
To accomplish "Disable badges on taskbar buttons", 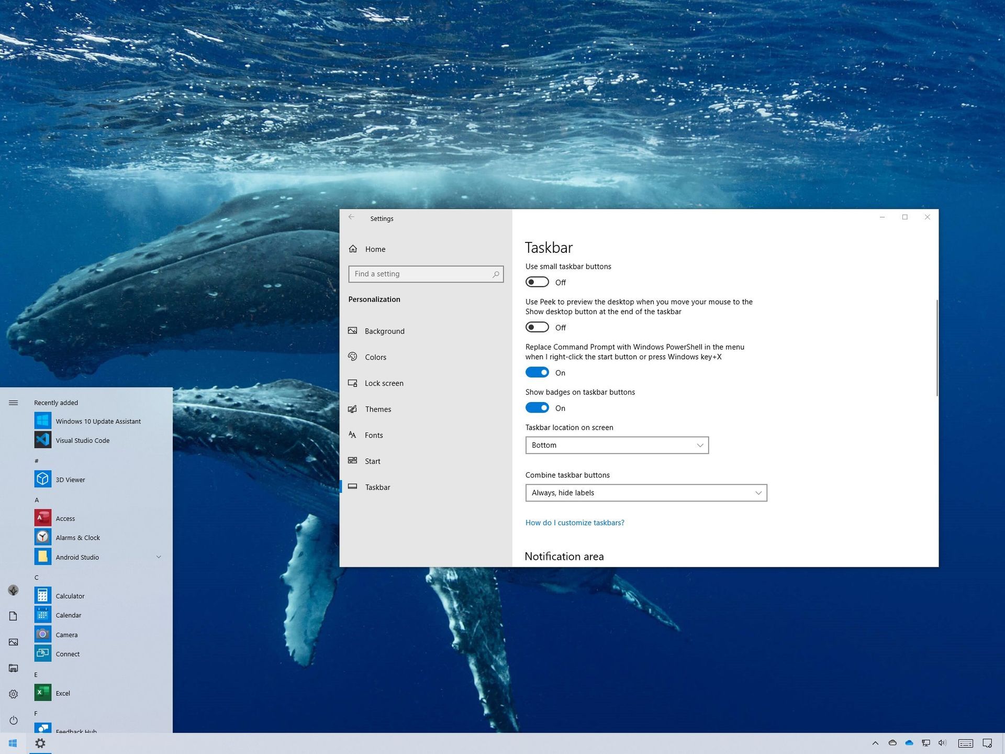I will point(537,407).
